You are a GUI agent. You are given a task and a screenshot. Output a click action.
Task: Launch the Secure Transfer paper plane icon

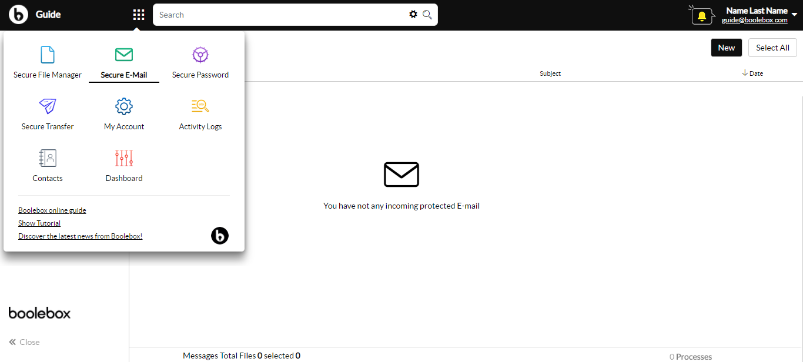[48, 106]
